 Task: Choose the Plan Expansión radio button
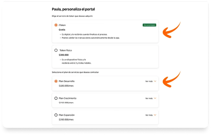pyautogui.click(x=56, y=115)
